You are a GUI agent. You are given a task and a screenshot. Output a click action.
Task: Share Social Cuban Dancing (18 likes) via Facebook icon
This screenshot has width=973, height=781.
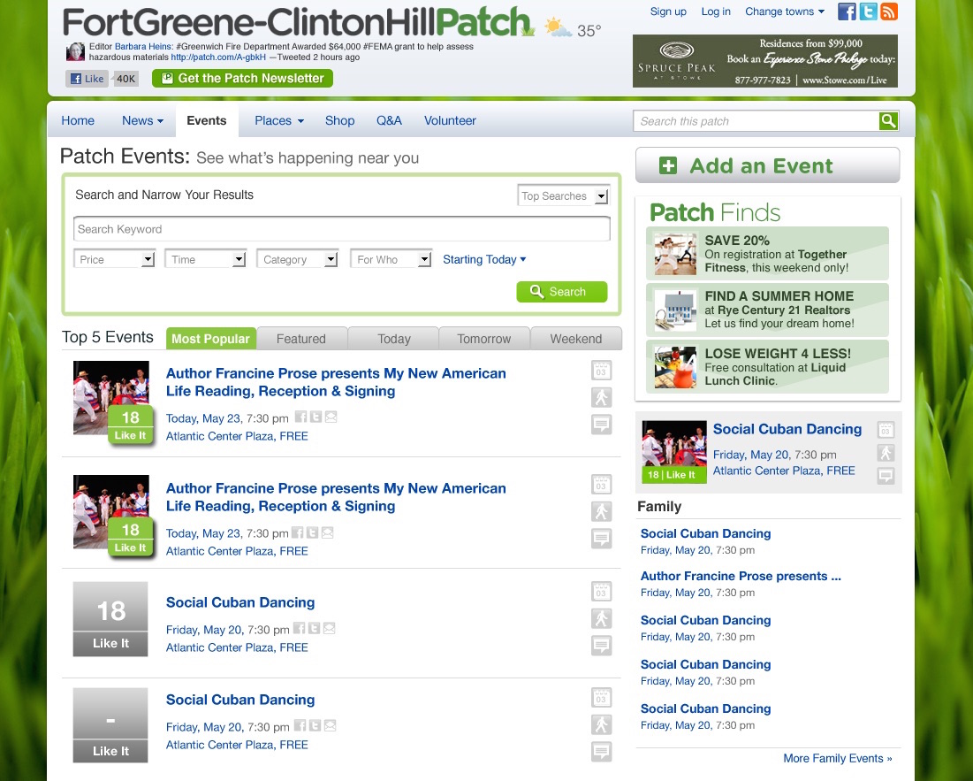(299, 628)
